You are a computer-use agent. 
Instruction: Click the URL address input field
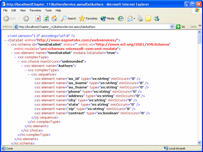(x=94, y=27)
